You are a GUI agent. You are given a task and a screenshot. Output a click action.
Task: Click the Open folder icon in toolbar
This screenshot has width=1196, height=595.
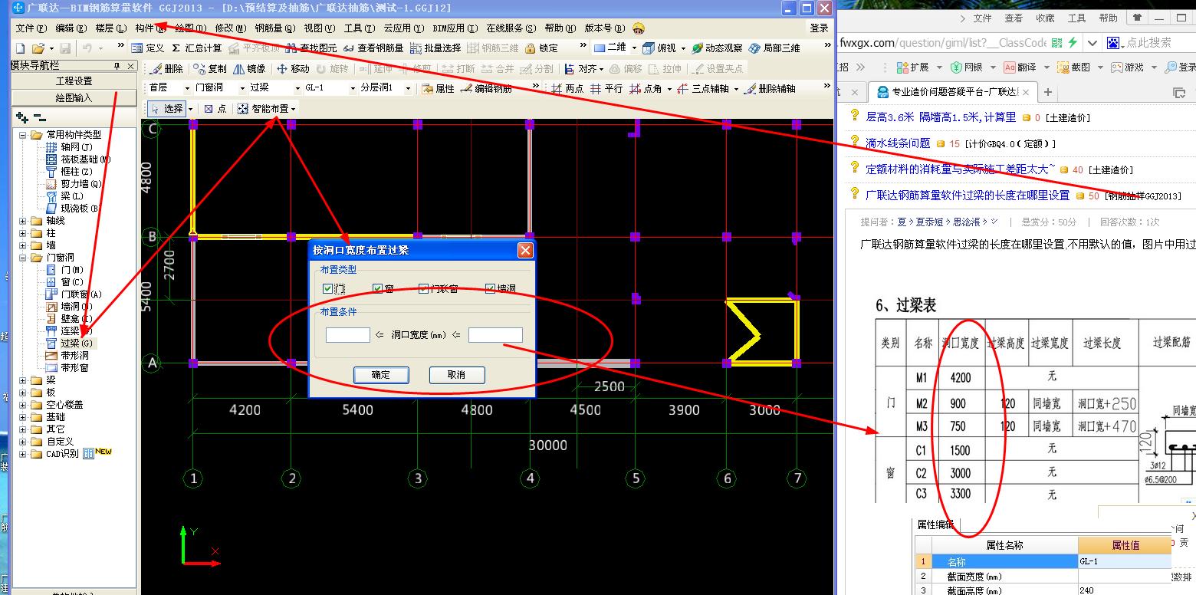click(x=38, y=48)
